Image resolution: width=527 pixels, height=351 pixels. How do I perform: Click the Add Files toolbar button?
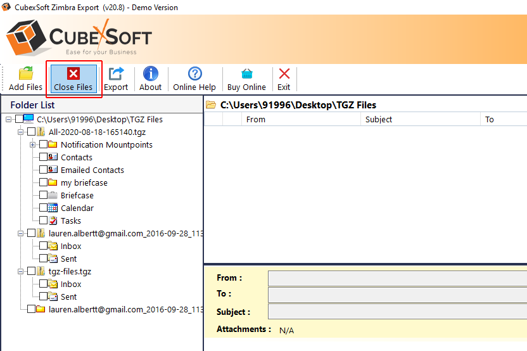tap(25, 79)
